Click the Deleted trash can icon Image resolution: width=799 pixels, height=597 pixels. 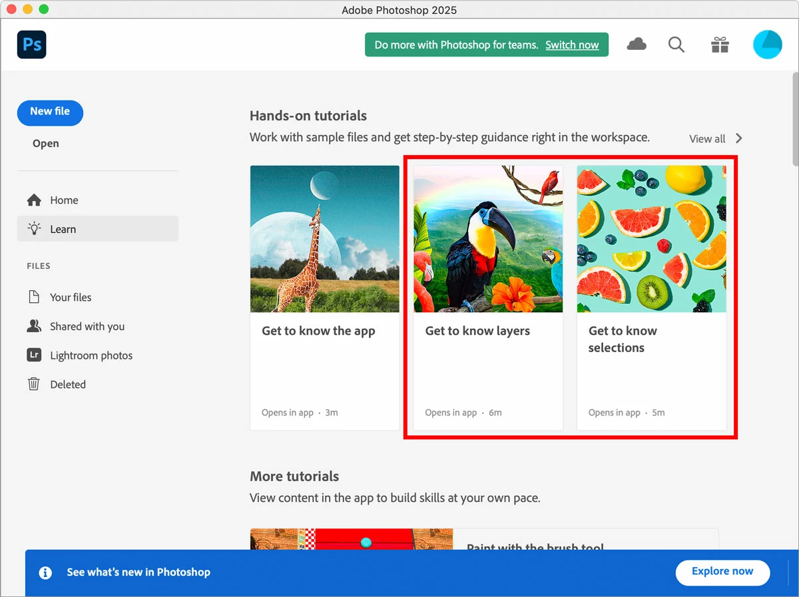(34, 384)
